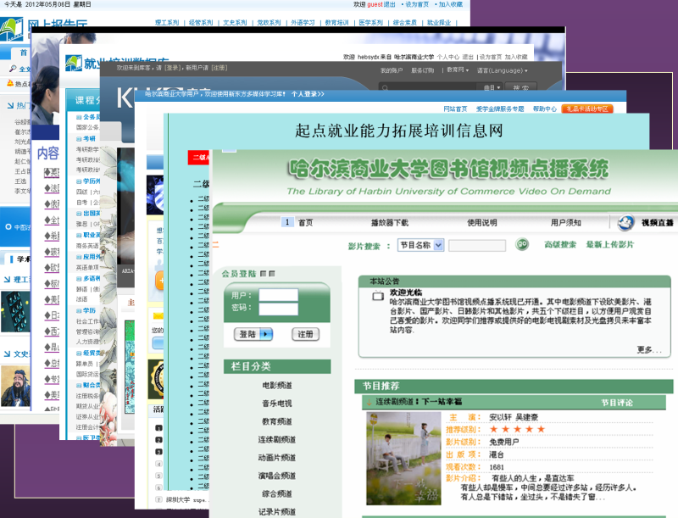Open the 连续剧频道 category
Screen dimensions: 678x518
(x=277, y=439)
